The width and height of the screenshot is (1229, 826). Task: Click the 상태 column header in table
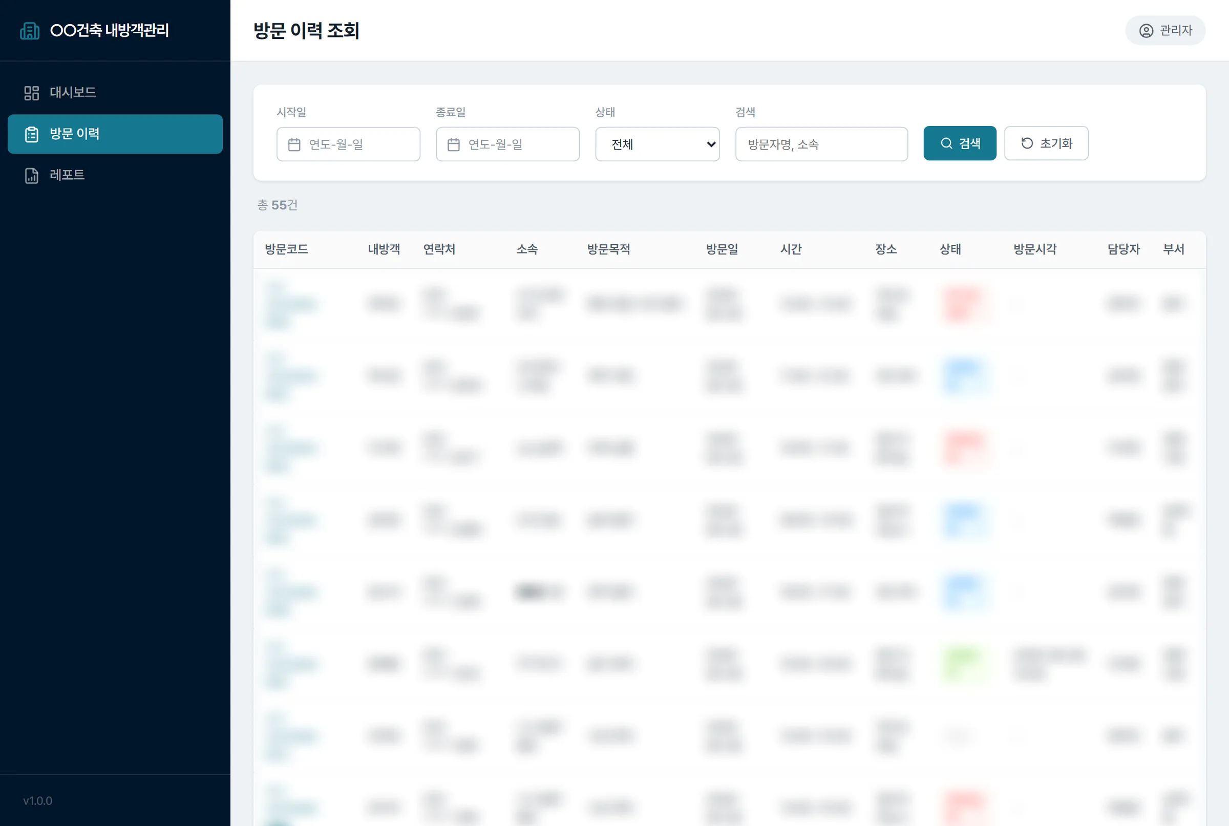(x=950, y=249)
